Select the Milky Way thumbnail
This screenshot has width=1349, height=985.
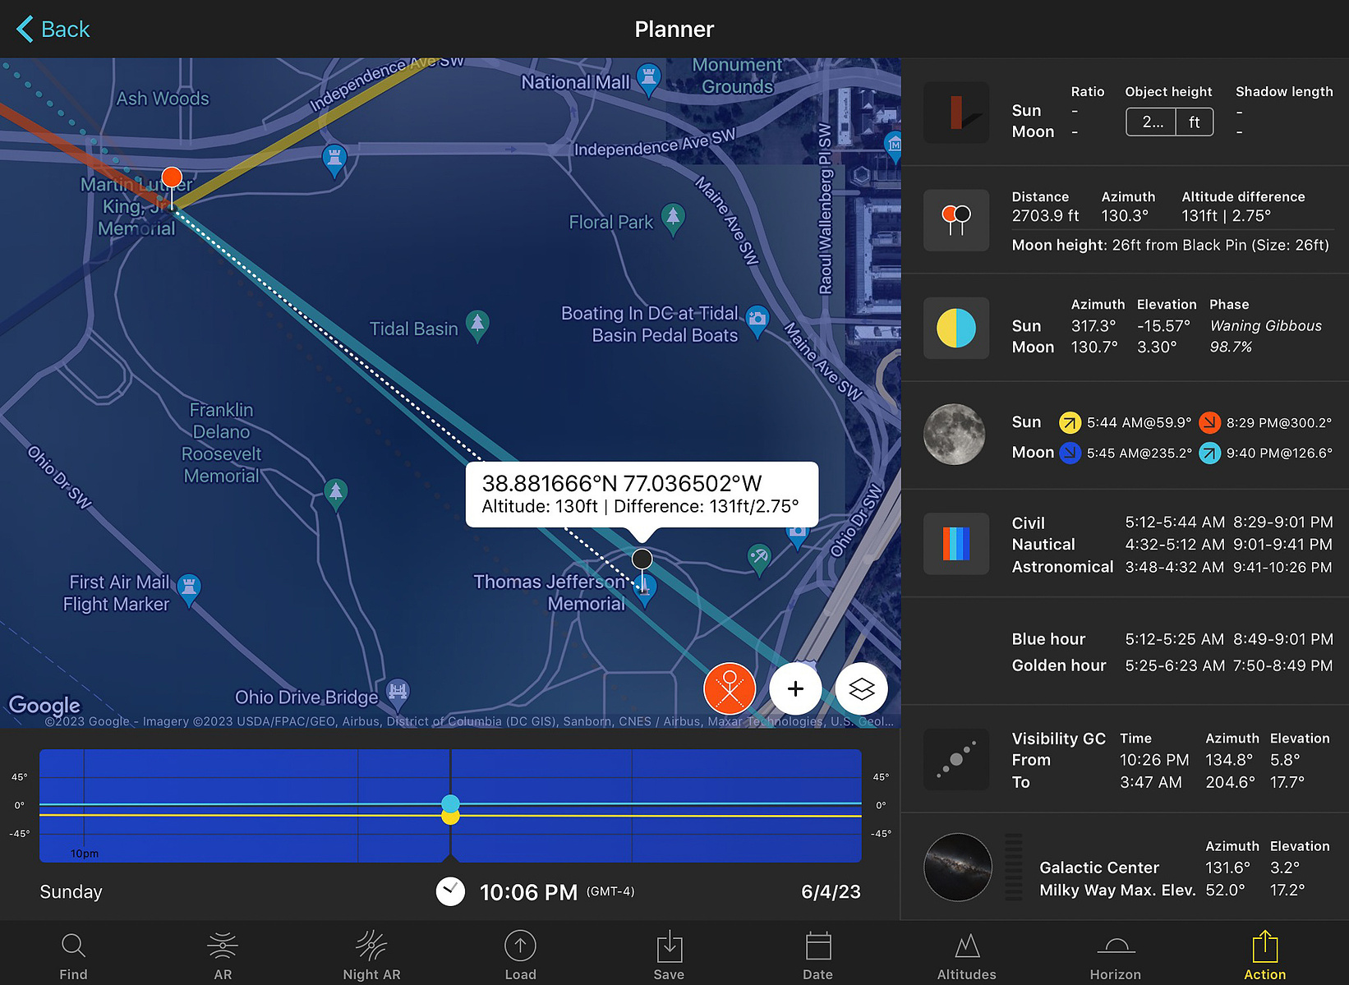click(x=958, y=868)
